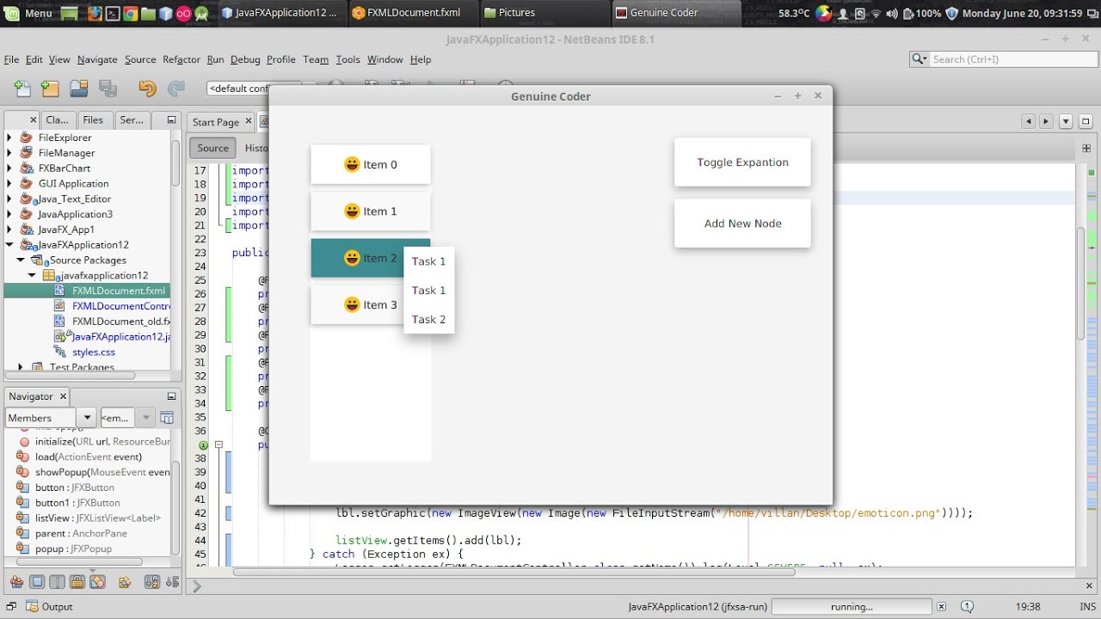Image resolution: width=1101 pixels, height=619 pixels.
Task: Expand the FileExplorer project node
Action: (9, 138)
